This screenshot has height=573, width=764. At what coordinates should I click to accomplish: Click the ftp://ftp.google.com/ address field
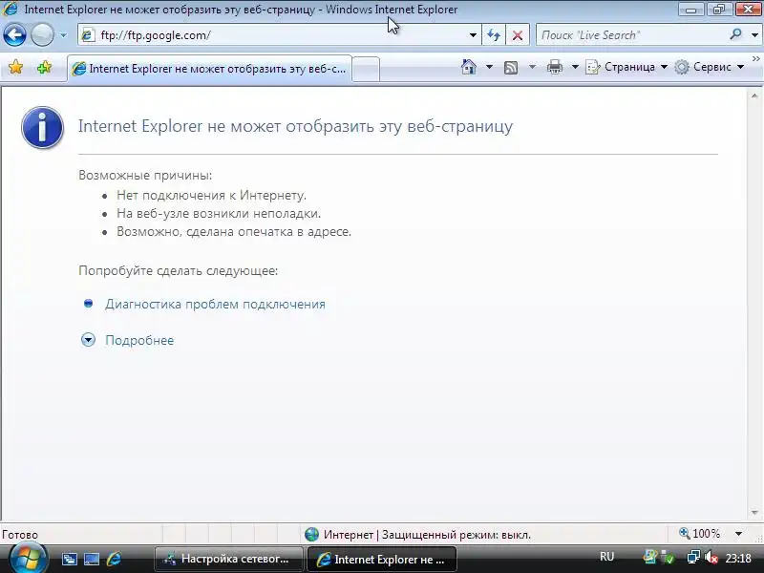pyautogui.click(x=280, y=35)
